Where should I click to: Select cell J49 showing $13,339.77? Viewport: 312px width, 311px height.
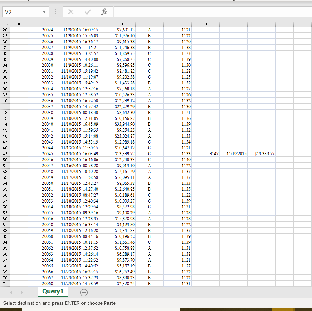pyautogui.click(x=261, y=154)
